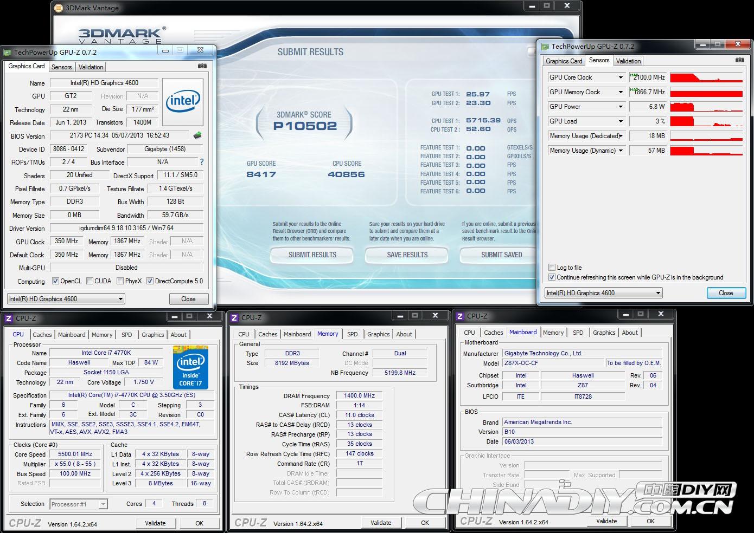Click Bus Interface question mark in GPU-Z
This screenshot has width=754, height=533.
coord(202,162)
